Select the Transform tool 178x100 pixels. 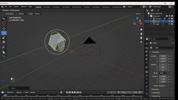click(x=4, y=42)
